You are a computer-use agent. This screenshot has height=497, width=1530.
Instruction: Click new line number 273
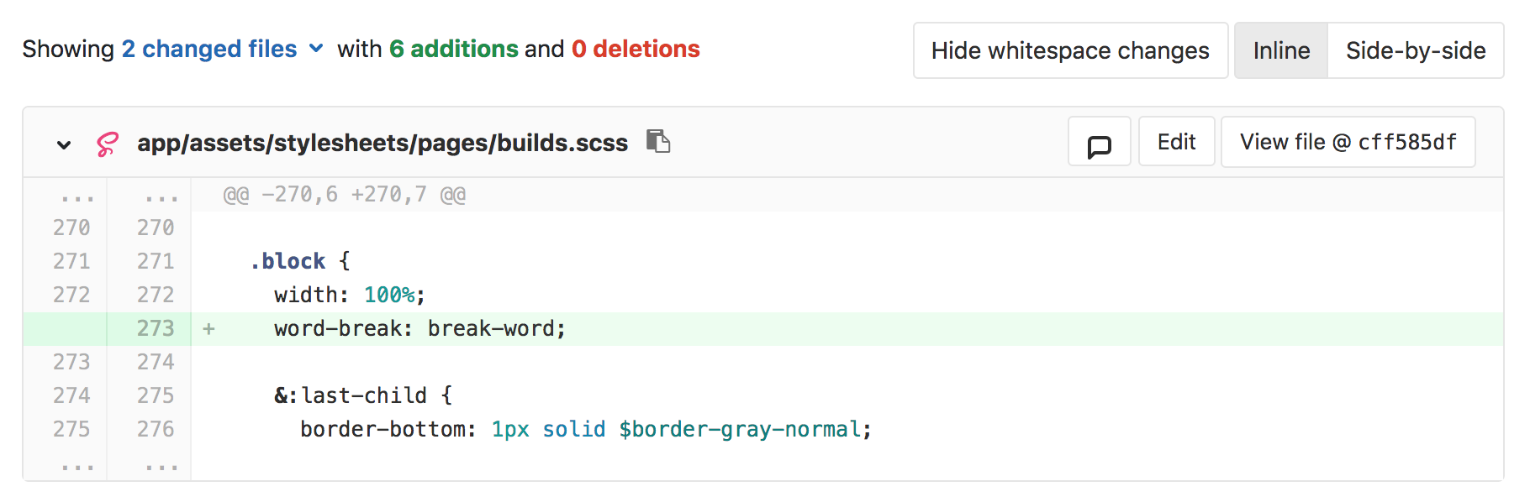pyautogui.click(x=156, y=328)
